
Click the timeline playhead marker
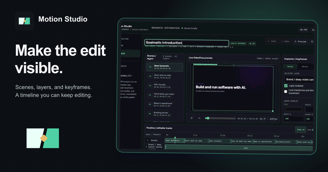tap(175, 138)
